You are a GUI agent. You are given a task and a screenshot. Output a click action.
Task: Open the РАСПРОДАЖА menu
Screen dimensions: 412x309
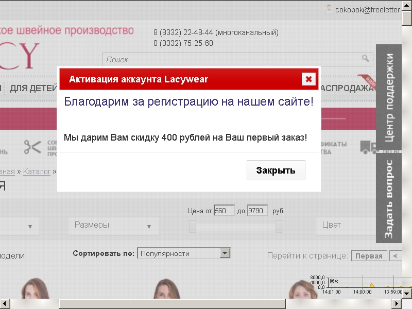click(x=347, y=88)
